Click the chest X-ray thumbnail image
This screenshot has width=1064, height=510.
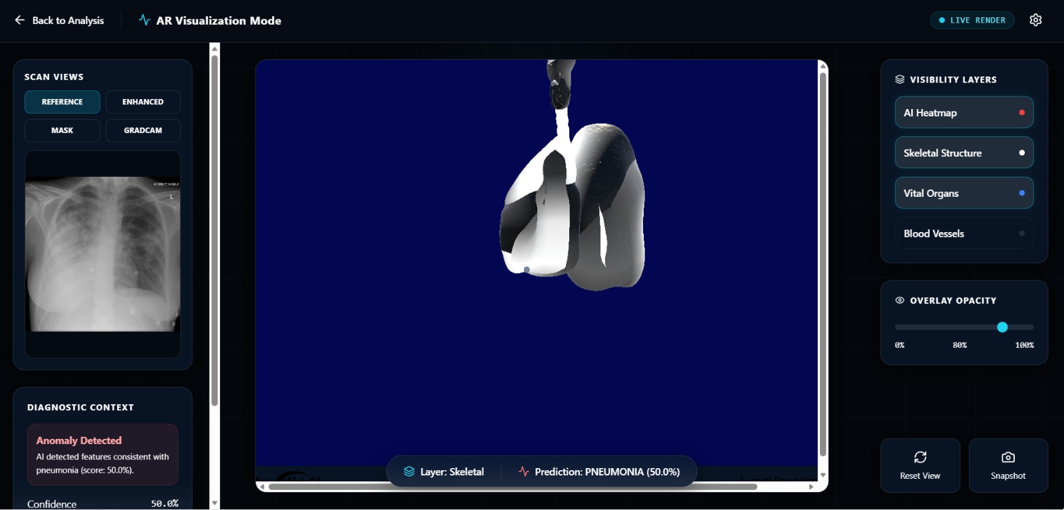click(x=102, y=254)
